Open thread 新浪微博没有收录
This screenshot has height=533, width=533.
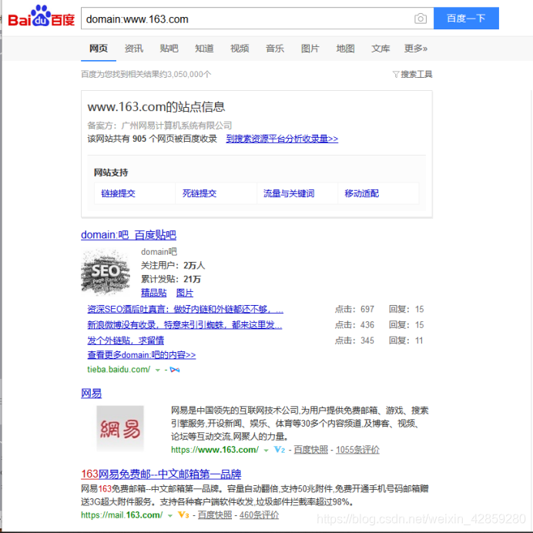pos(185,324)
